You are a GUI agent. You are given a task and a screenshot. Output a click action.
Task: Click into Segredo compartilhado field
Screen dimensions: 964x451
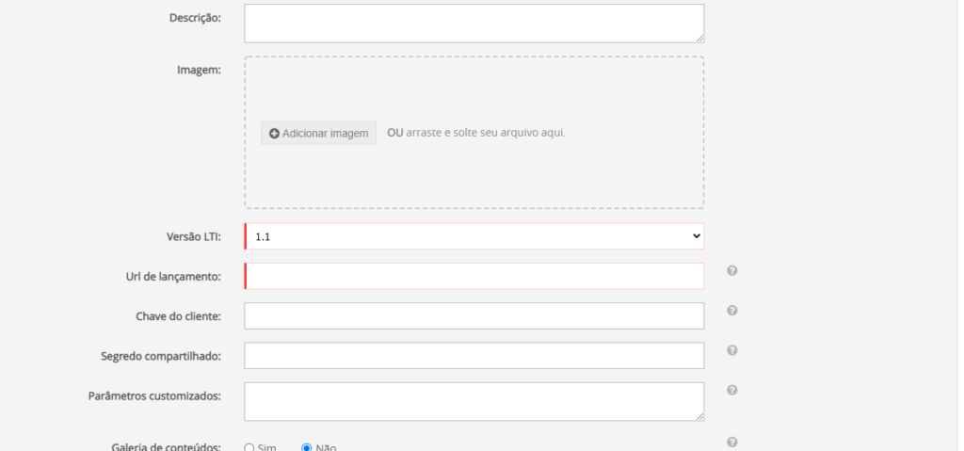[474, 355]
